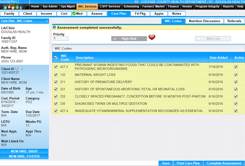Click the Priority input field

tap(61, 39)
